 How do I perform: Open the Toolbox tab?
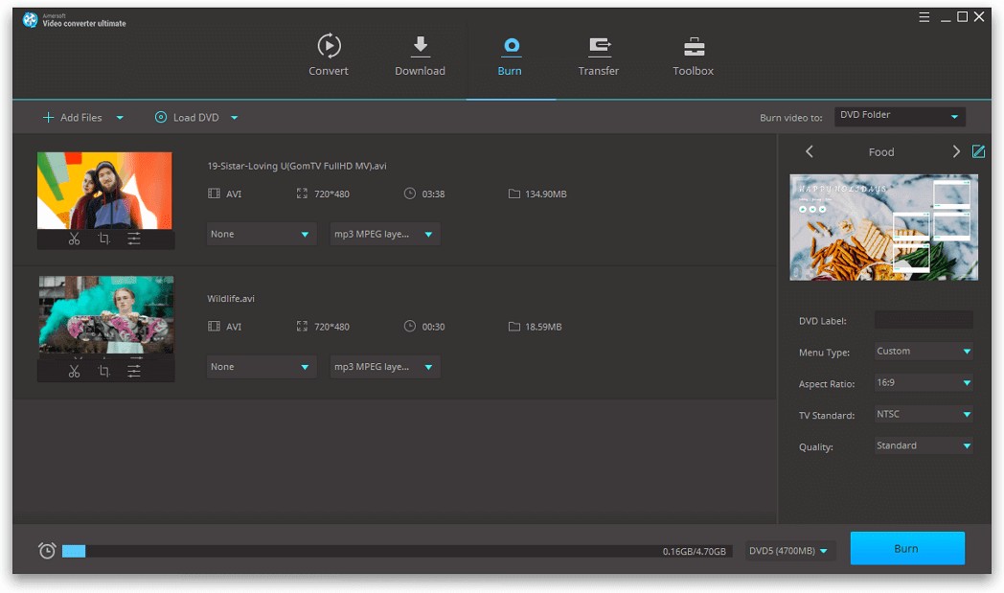(692, 54)
